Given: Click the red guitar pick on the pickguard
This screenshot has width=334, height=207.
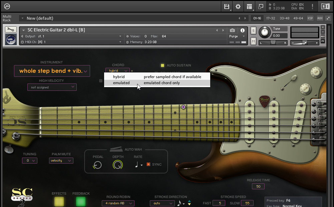Looking at the screenshot, I should pos(264,101).
